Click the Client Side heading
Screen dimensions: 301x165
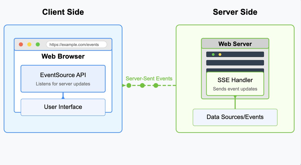[63, 12]
